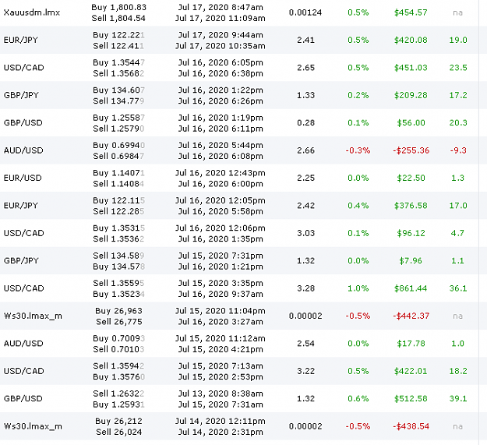Select the EUR/JPY trade from Jul 17
487x445 pixels.
pos(239,40)
